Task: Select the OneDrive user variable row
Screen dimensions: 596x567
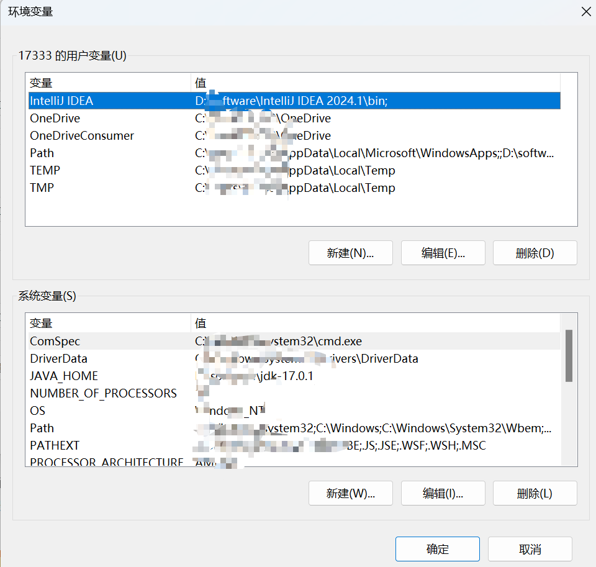Action: (294, 118)
